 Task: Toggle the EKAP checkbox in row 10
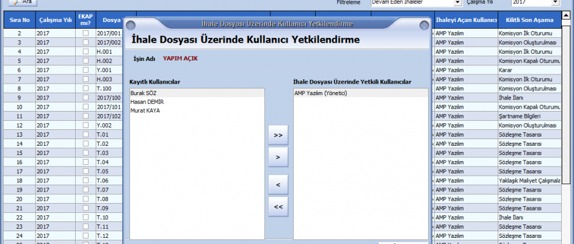click(85, 107)
